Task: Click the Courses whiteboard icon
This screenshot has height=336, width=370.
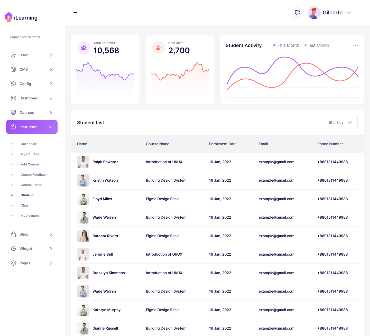Action: (13, 112)
